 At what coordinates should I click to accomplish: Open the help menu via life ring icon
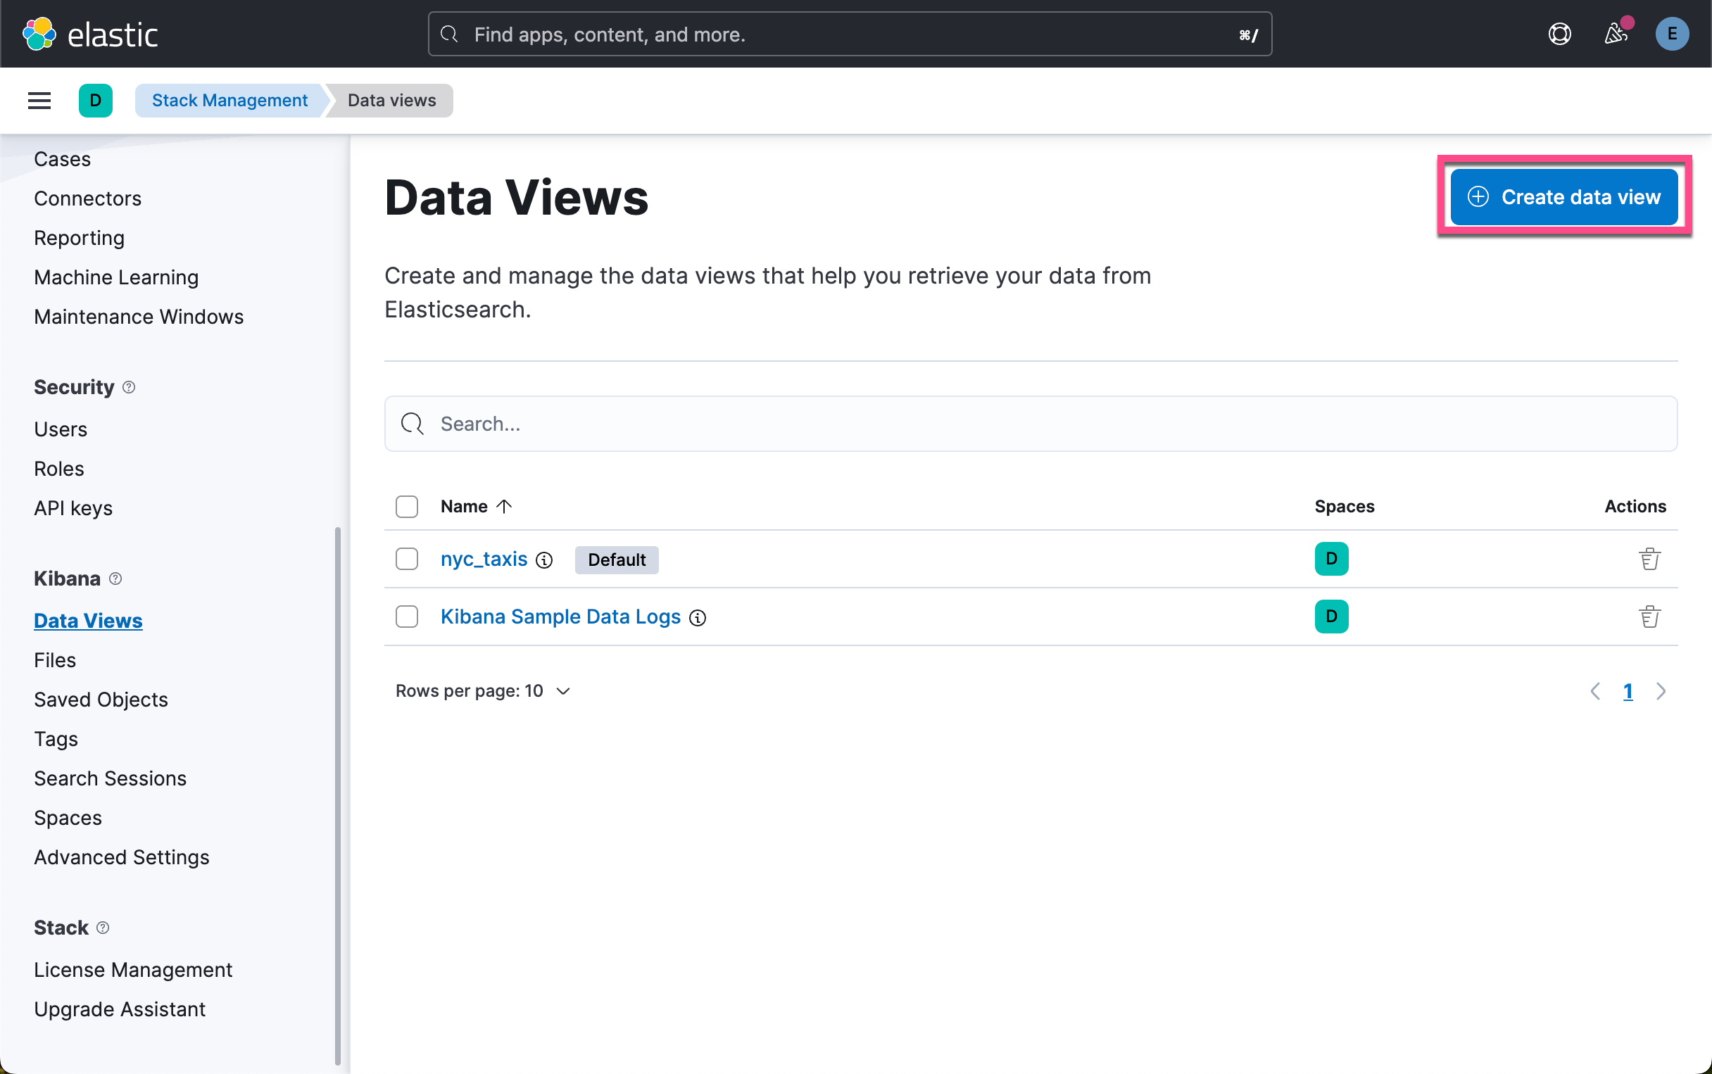pyautogui.click(x=1559, y=33)
